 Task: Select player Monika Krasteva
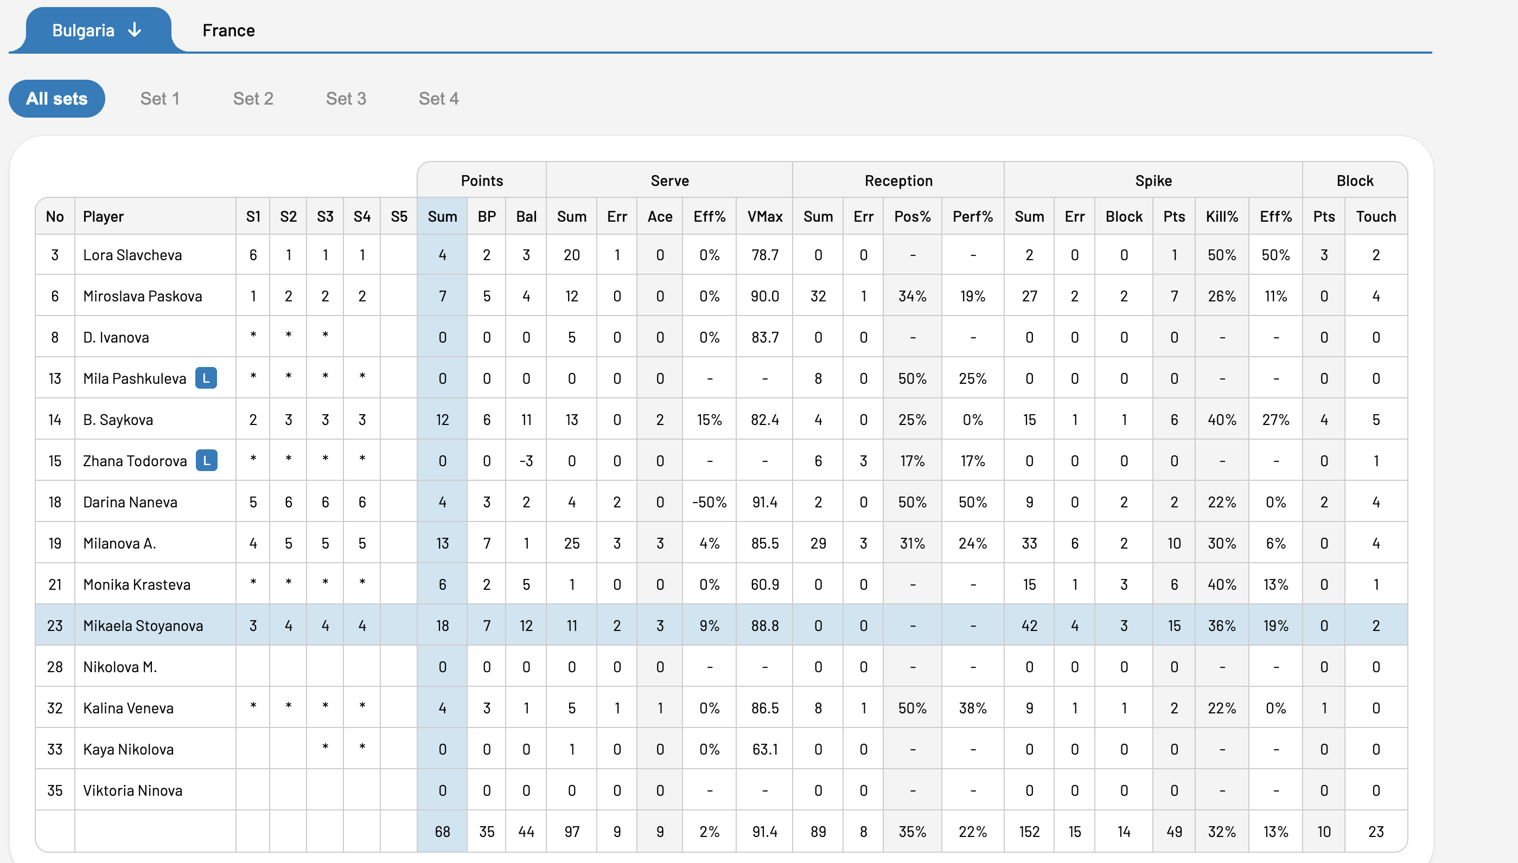[136, 584]
